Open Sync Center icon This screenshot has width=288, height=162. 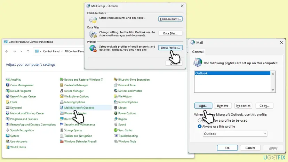click(115, 130)
